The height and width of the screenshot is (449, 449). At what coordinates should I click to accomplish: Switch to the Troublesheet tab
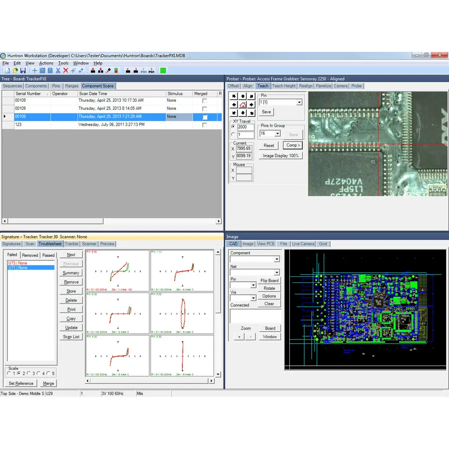coord(50,244)
